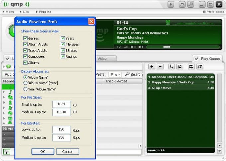Uncheck the Composers checkbox
The width and height of the screenshot is (226, 161).
[x=25, y=56]
